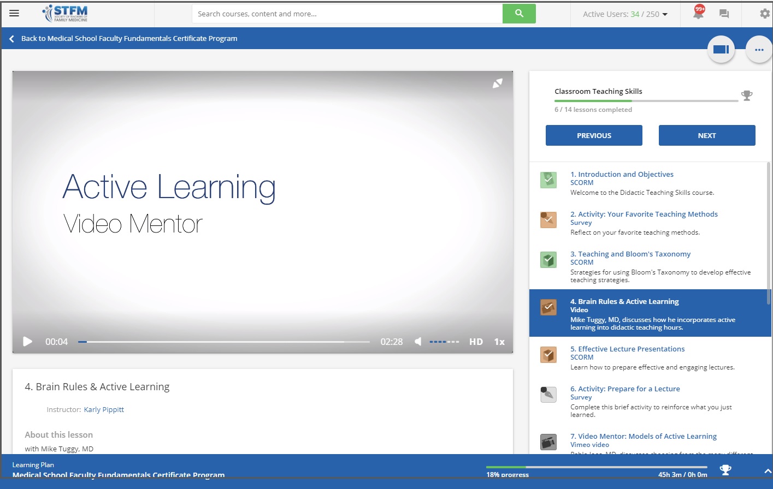The width and height of the screenshot is (773, 489).
Task: Click the PREVIOUS lesson button
Action: pos(594,135)
